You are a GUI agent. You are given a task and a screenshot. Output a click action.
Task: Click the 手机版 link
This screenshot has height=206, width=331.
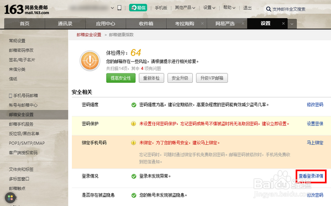tap(161, 8)
